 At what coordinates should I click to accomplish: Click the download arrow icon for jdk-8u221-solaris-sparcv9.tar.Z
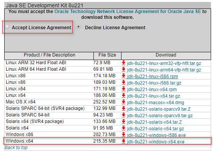click(123, 108)
